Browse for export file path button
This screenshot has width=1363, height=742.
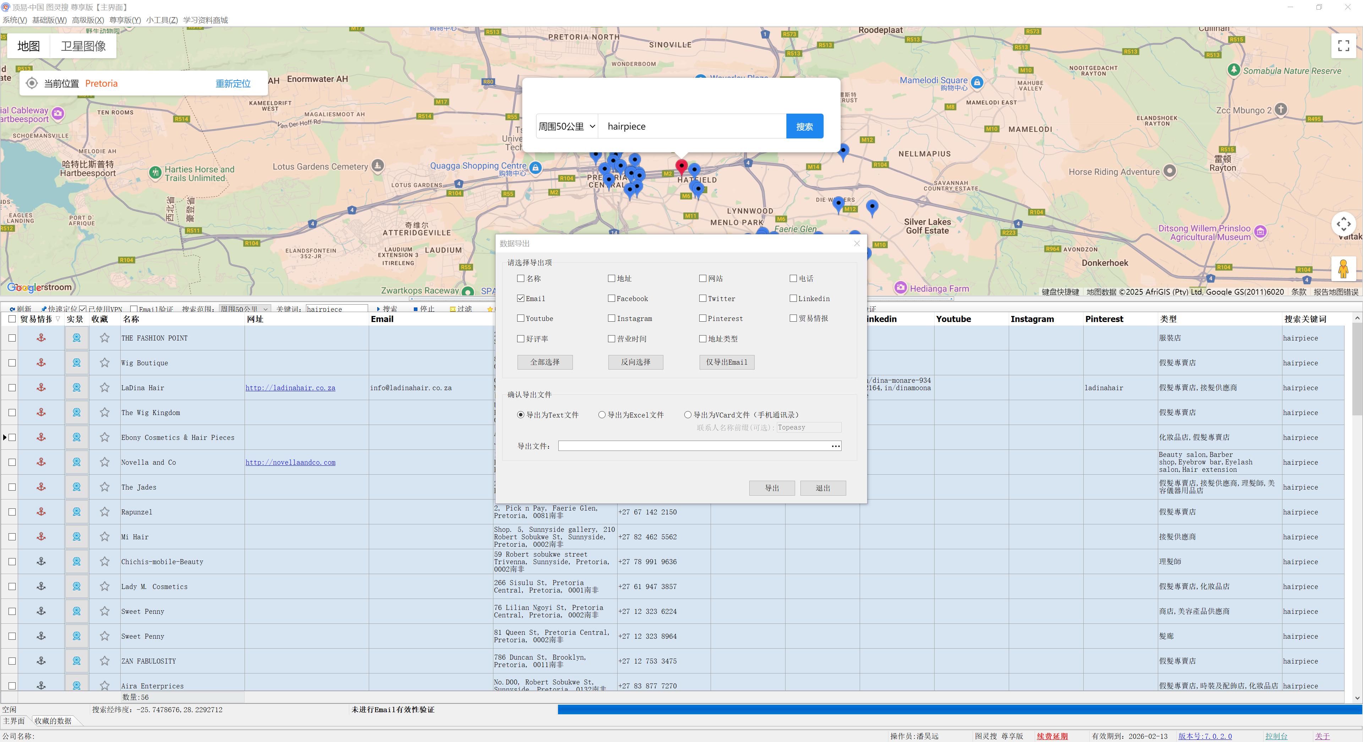[836, 446]
